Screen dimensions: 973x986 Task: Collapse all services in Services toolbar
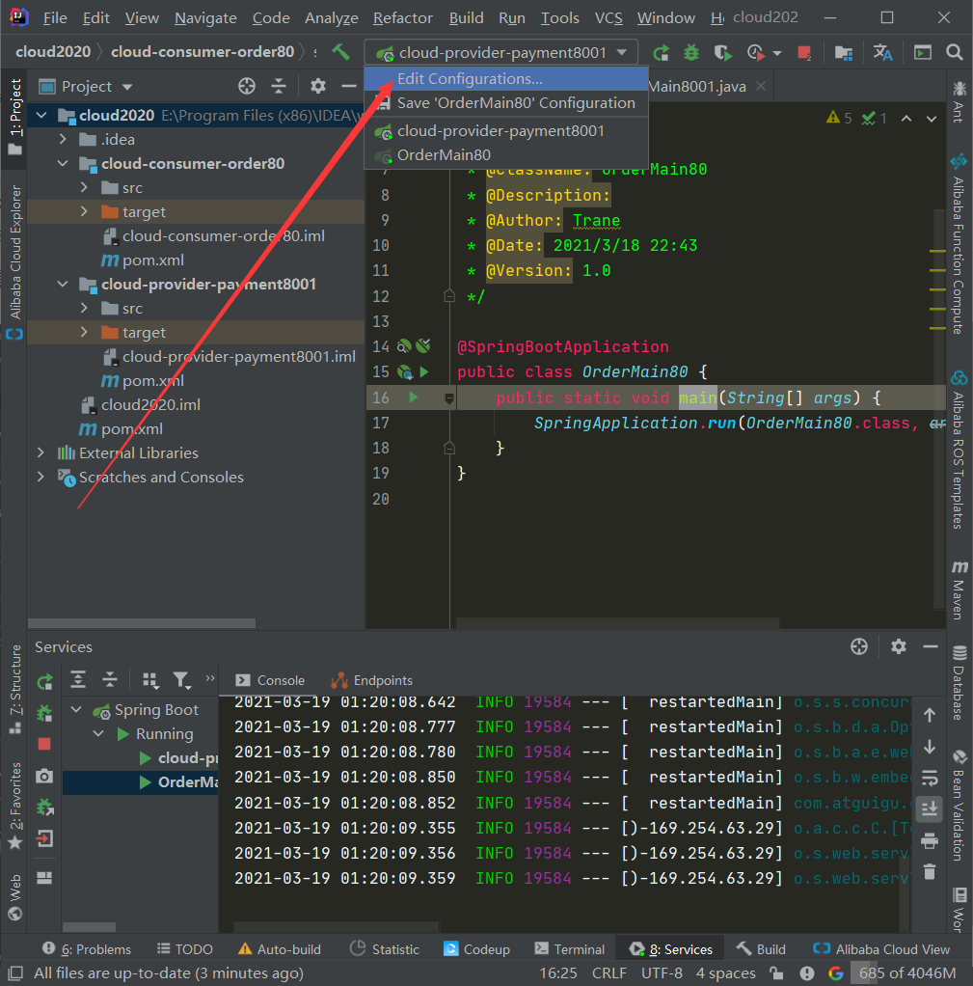(110, 679)
